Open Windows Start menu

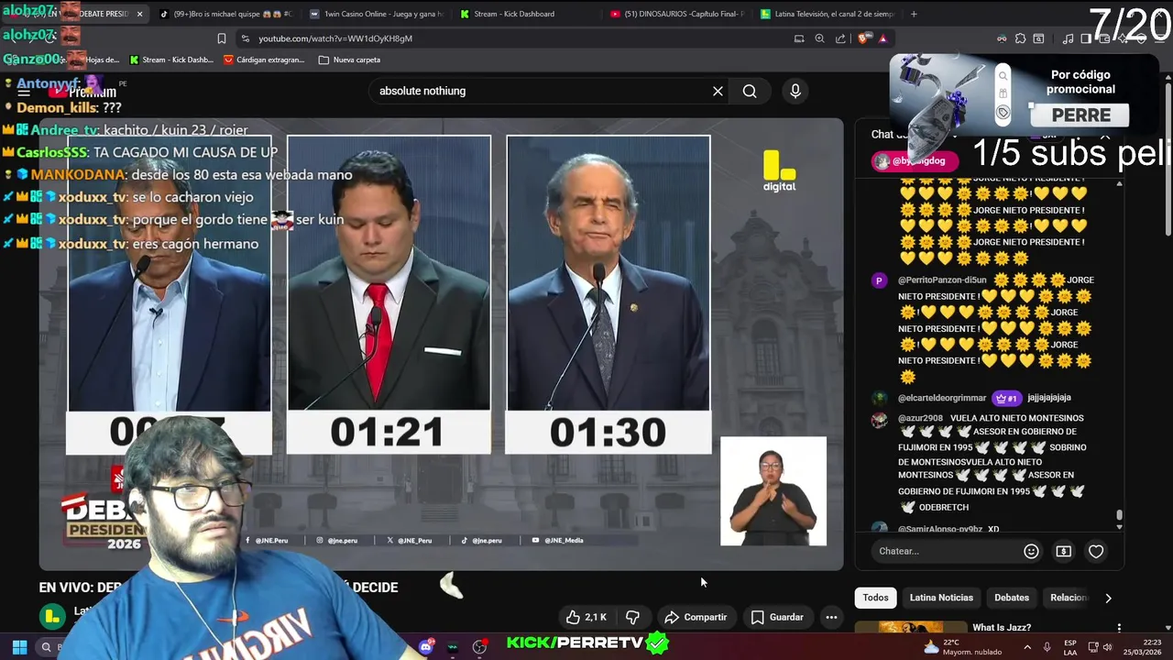(x=19, y=647)
